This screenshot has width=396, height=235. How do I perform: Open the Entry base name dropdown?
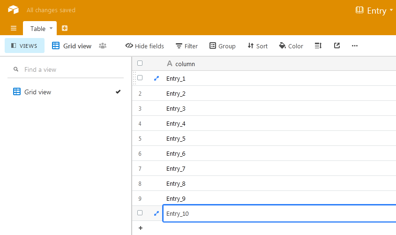tap(374, 10)
